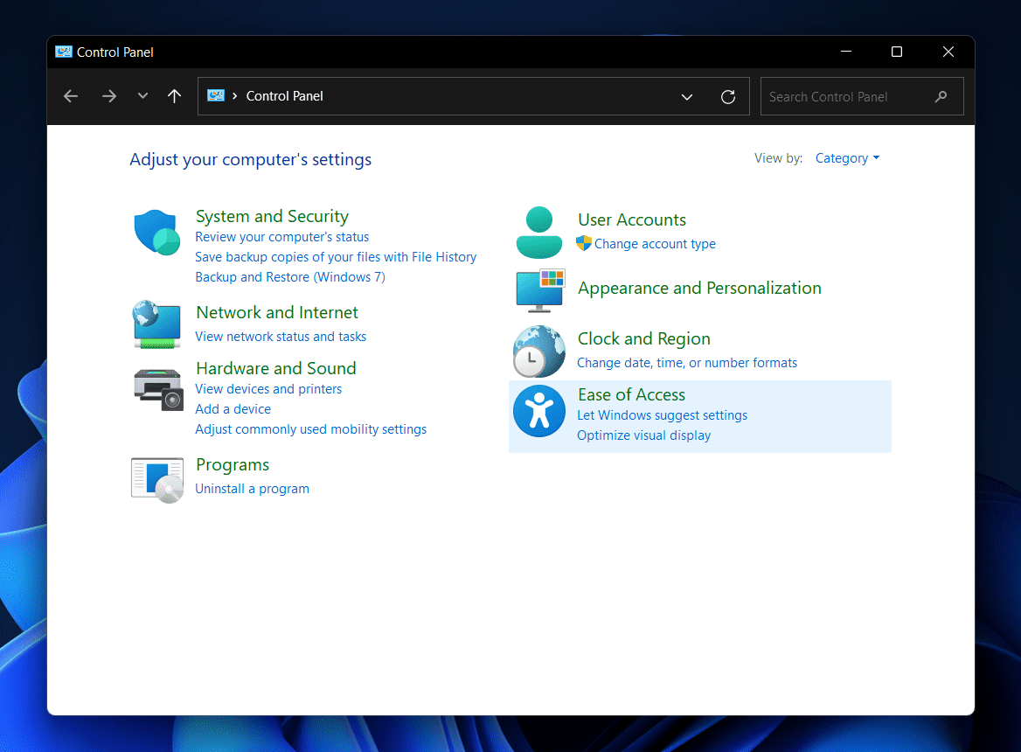Open Hardware and Sound via printer icon
Screen dimensions: 1021x752
[156, 388]
